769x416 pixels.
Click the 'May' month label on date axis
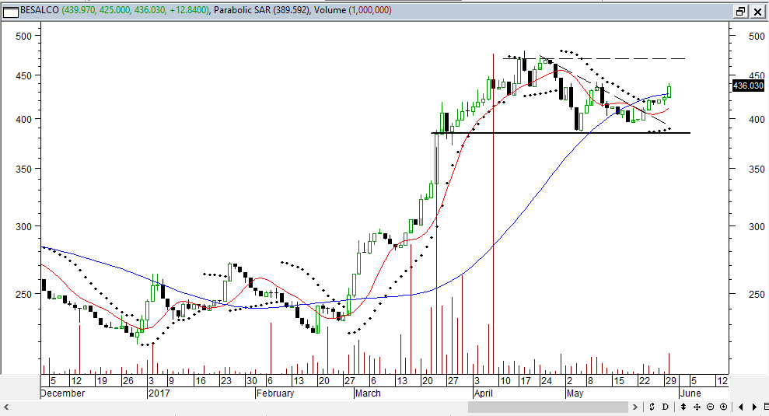[x=575, y=393]
